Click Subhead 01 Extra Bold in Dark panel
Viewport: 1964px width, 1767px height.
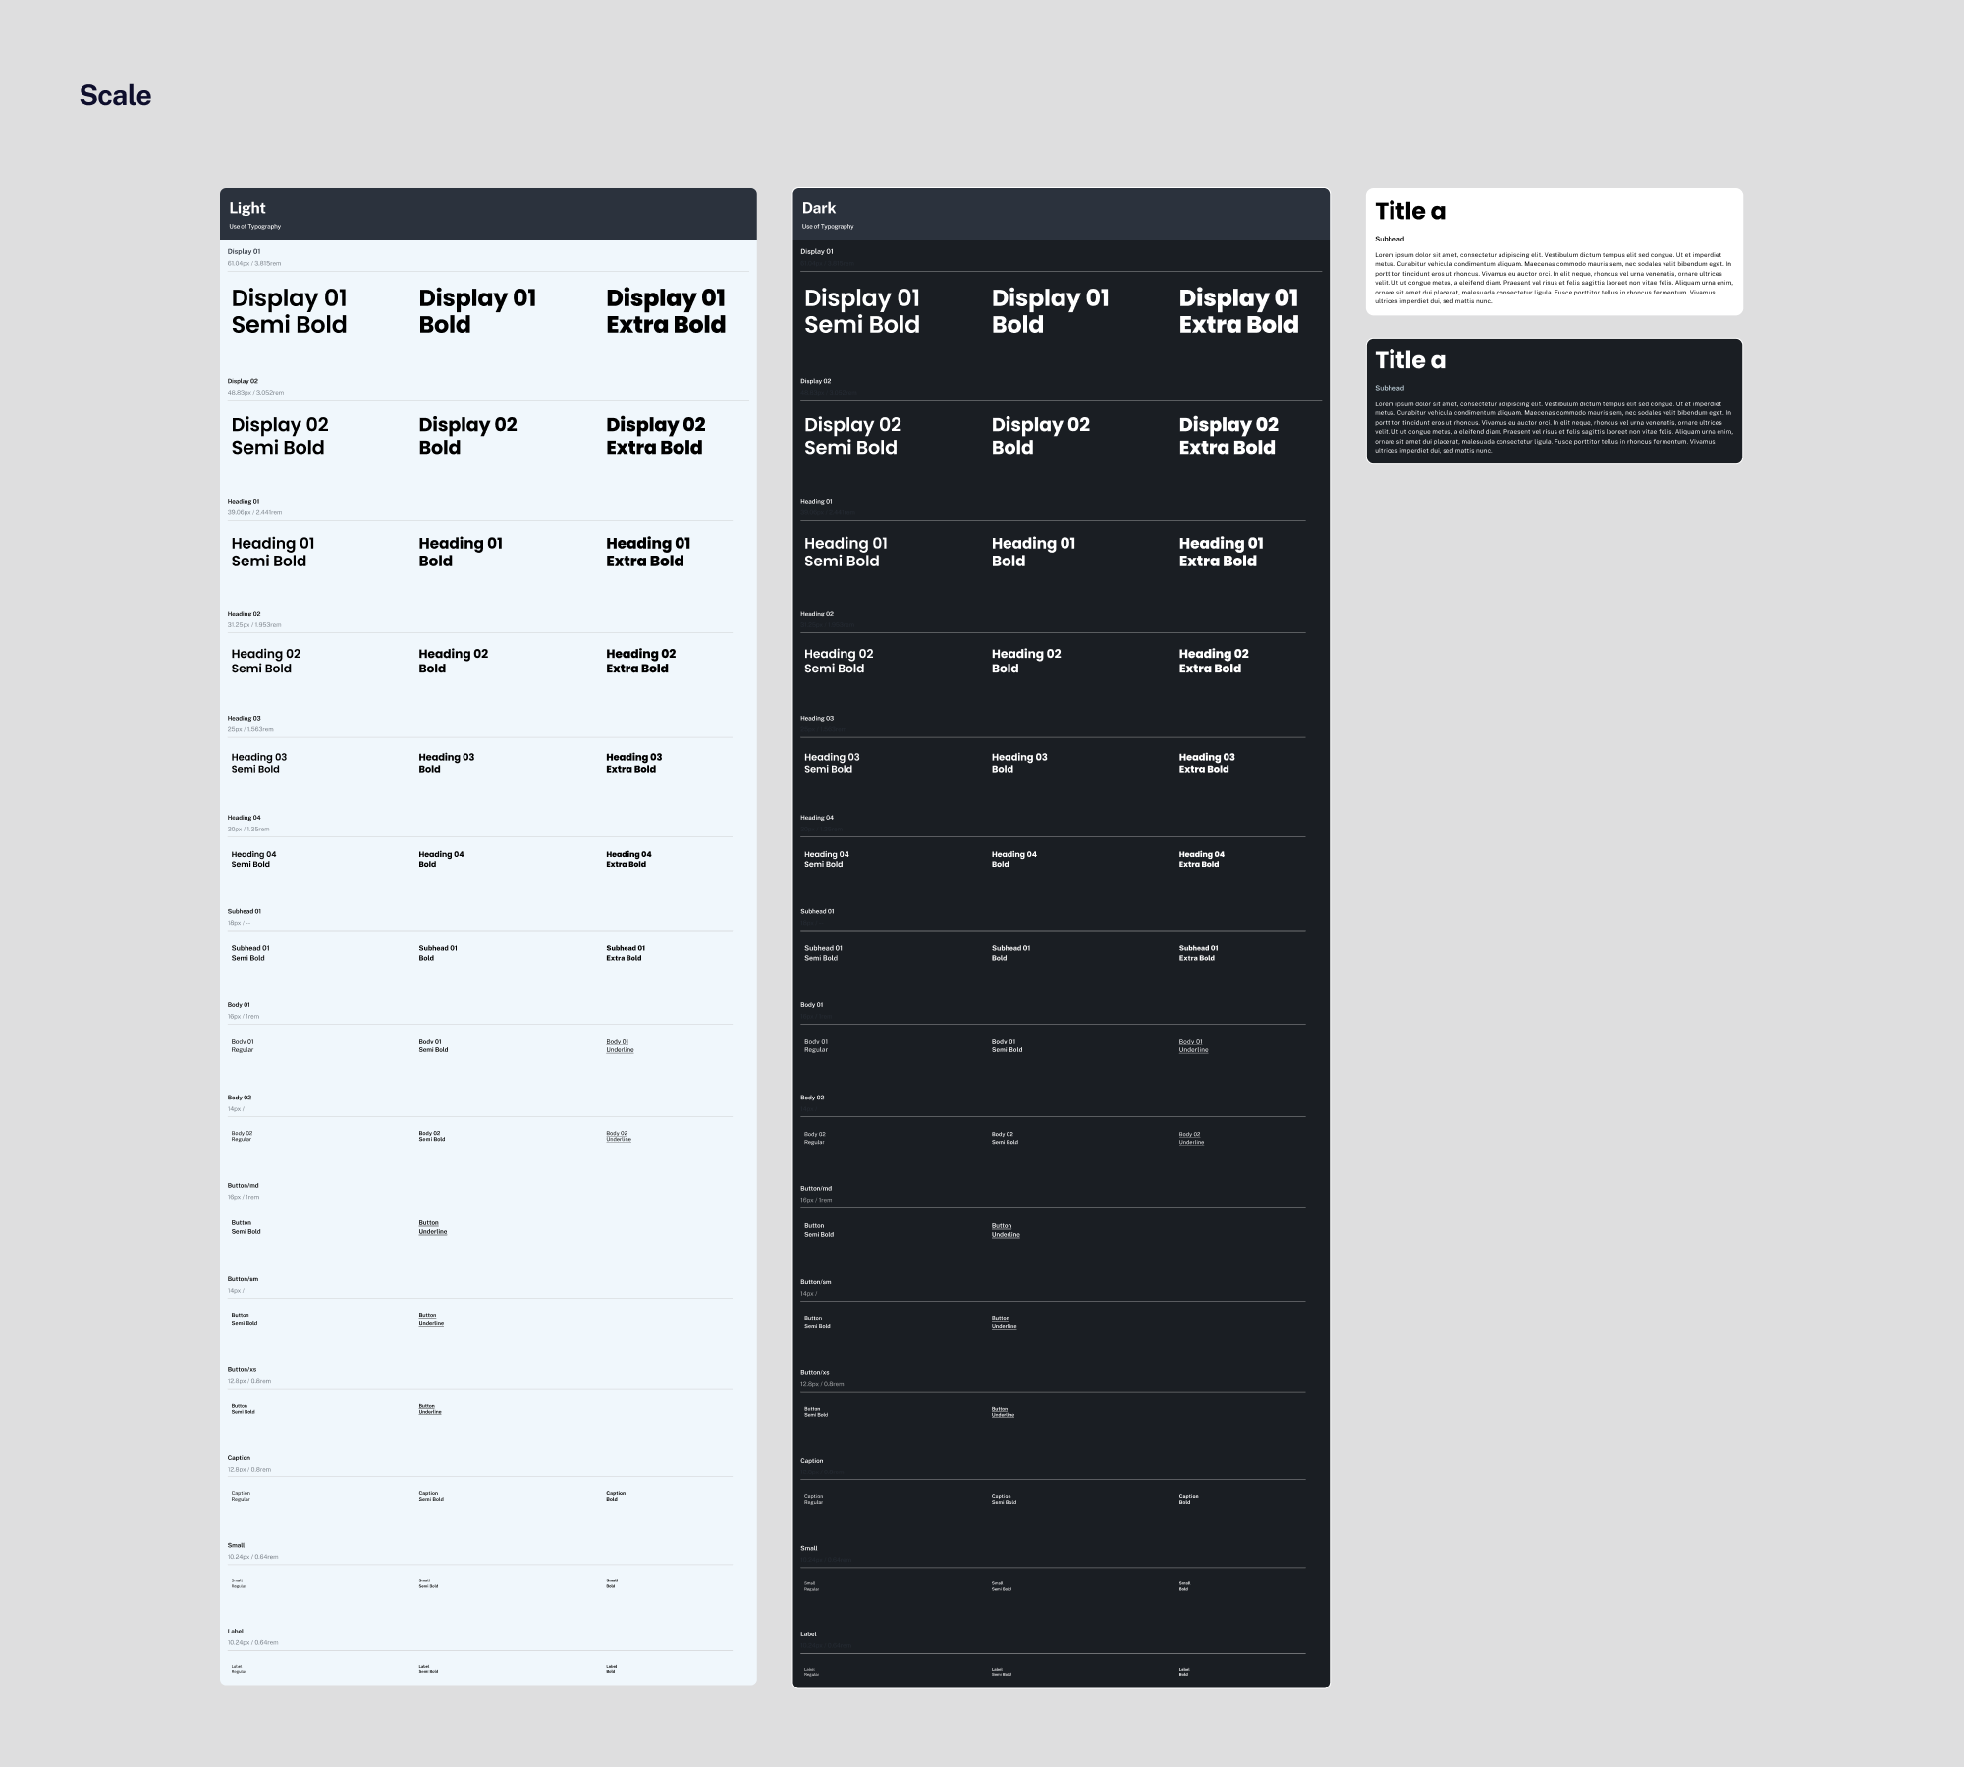tap(1198, 953)
